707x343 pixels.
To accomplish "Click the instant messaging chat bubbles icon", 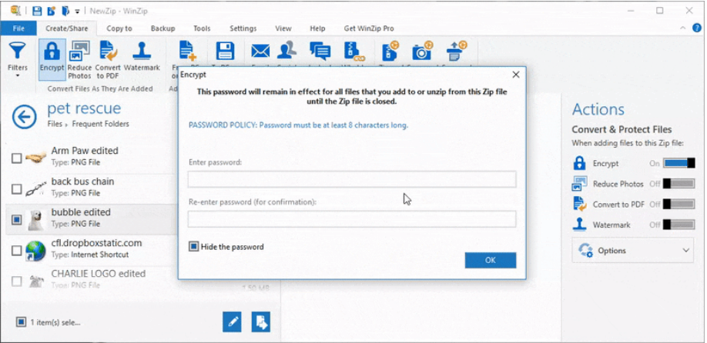I will pos(320,51).
